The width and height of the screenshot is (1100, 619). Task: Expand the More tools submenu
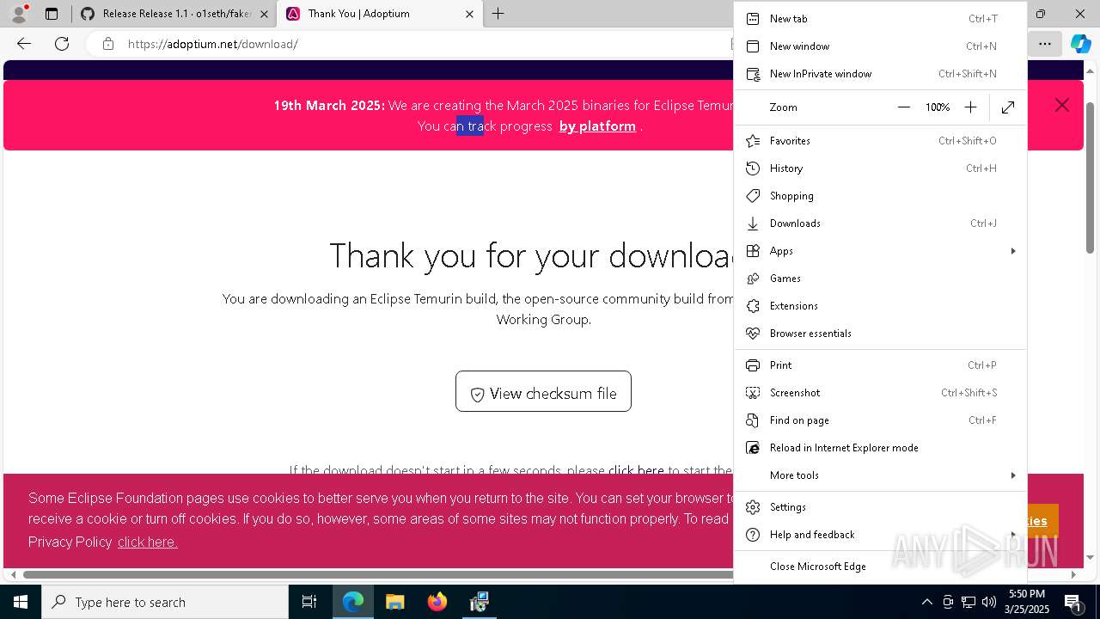click(x=880, y=475)
